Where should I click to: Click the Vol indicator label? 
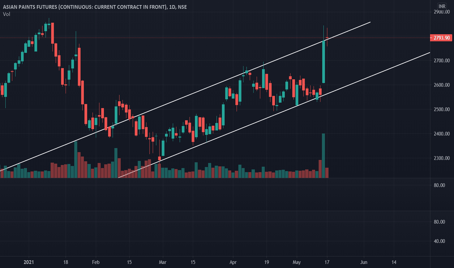pos(6,14)
